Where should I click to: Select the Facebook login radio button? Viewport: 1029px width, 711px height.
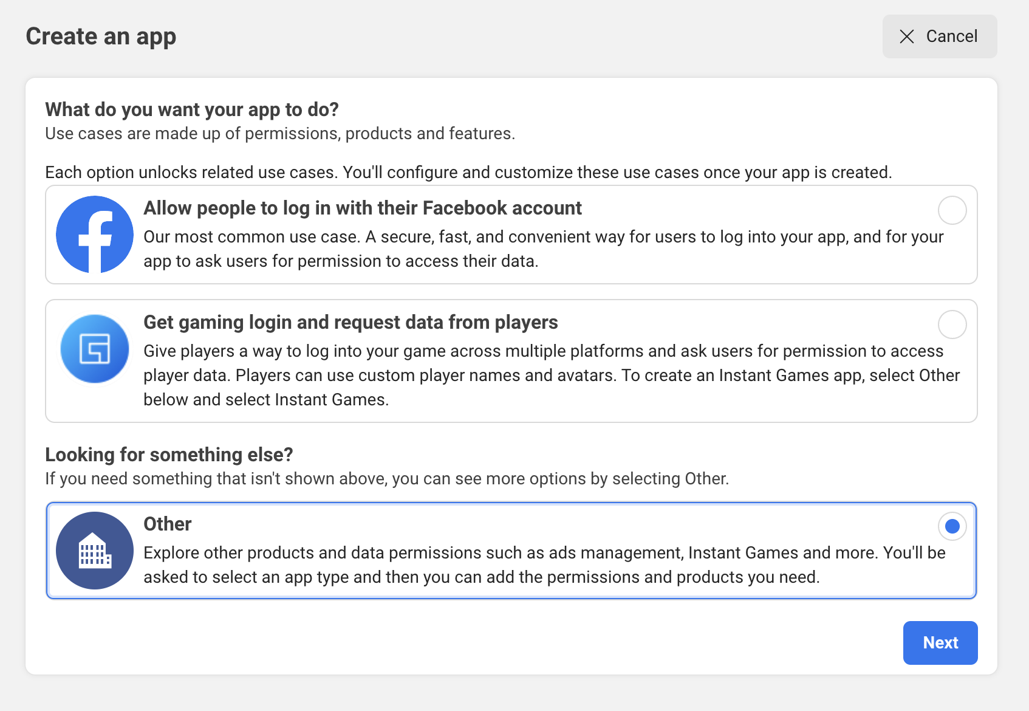[x=952, y=210]
